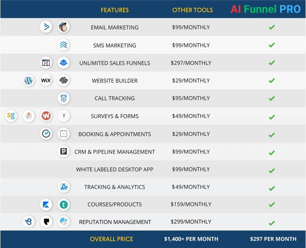Click the $49/MONTHLY price for surveys & forms

pos(191,116)
